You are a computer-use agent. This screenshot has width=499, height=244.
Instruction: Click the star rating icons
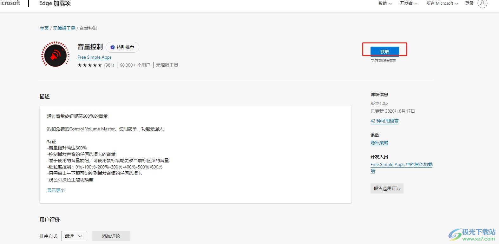(90, 65)
